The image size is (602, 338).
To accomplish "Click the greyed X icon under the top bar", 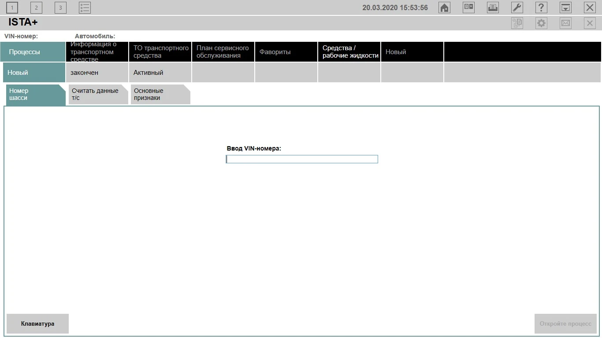I will click(590, 23).
